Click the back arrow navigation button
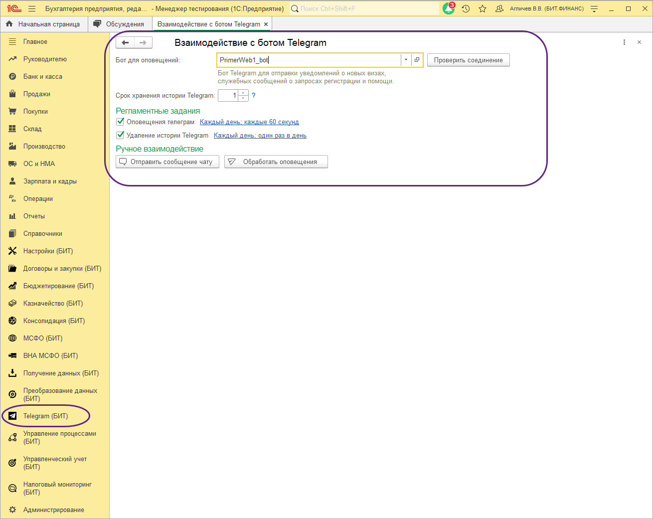This screenshot has height=519, width=653. pos(125,43)
